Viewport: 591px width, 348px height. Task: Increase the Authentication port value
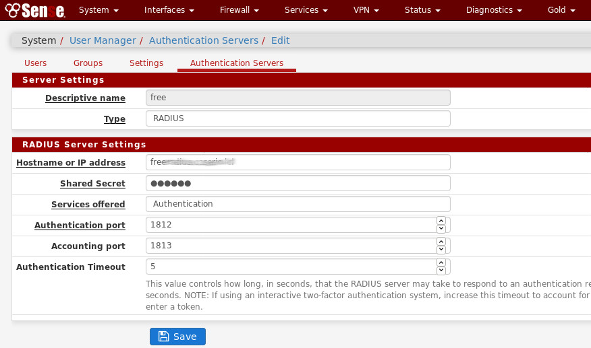tap(441, 220)
